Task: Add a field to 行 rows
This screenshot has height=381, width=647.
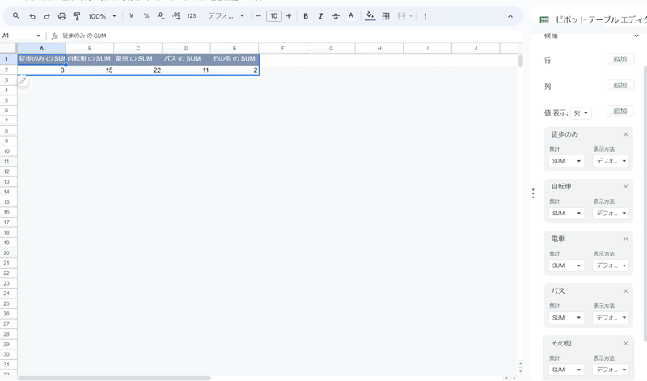Action: coord(620,59)
